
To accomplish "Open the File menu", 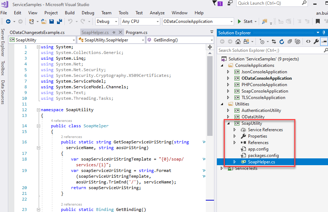I will [x=4, y=13].
